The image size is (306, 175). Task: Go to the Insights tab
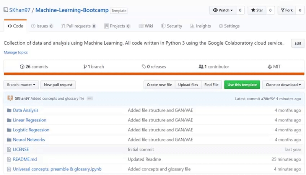tap(200, 26)
